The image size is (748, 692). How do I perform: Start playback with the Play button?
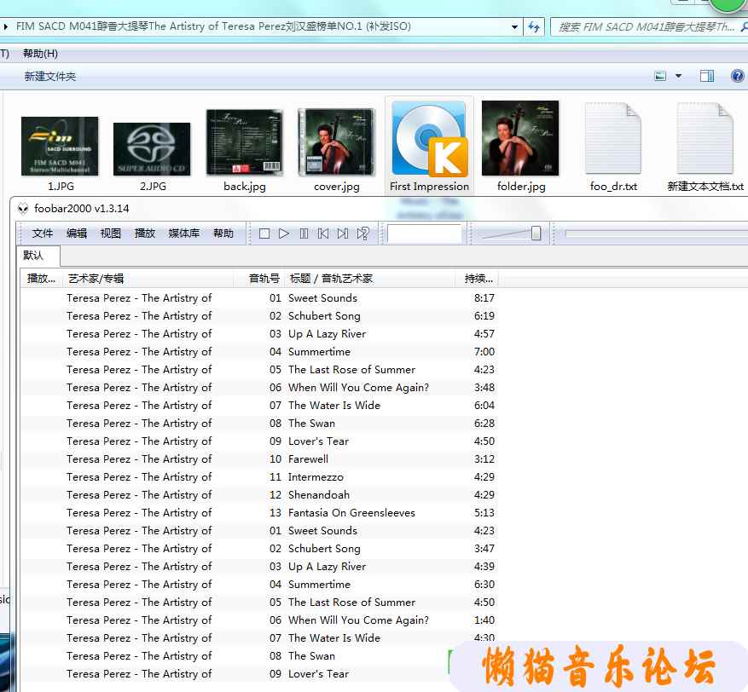pos(284,234)
